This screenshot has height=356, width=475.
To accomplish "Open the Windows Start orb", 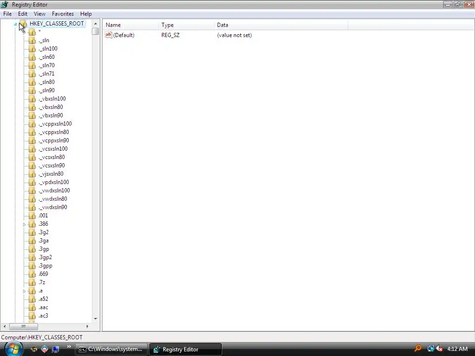I will (13, 349).
